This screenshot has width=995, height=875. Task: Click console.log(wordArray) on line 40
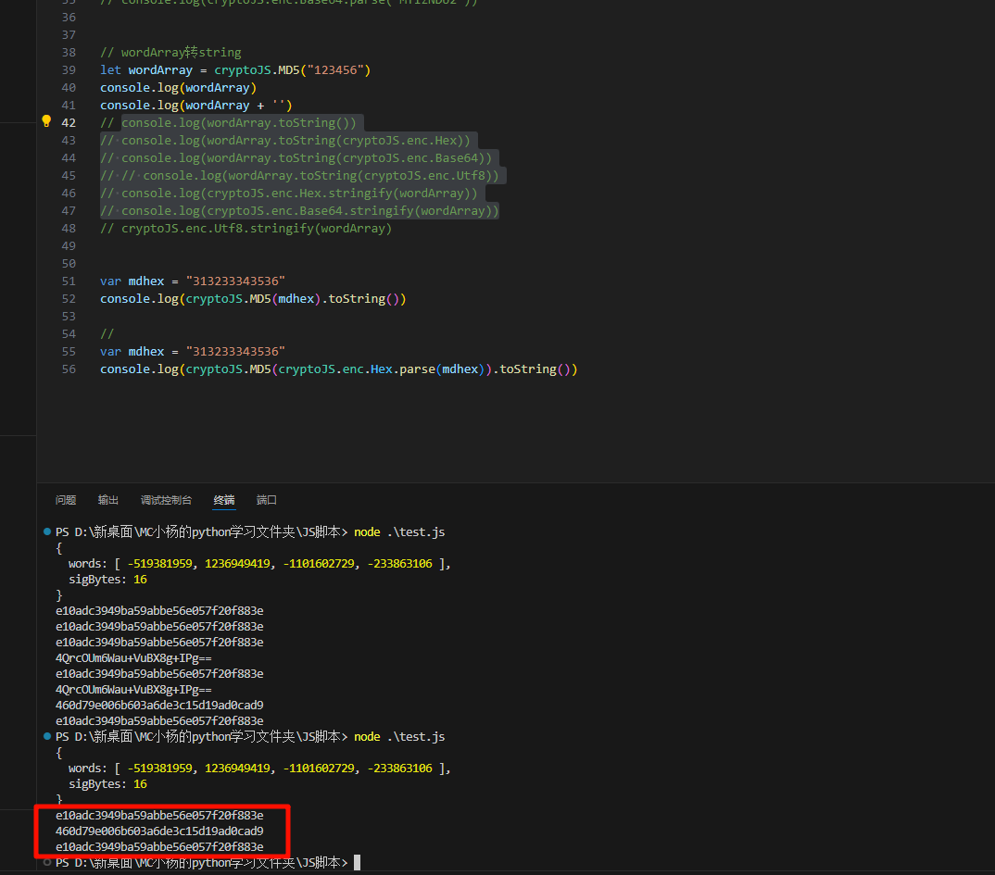pos(178,87)
